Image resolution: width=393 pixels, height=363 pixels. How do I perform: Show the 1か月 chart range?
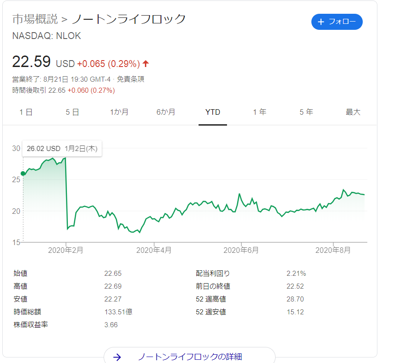(119, 112)
